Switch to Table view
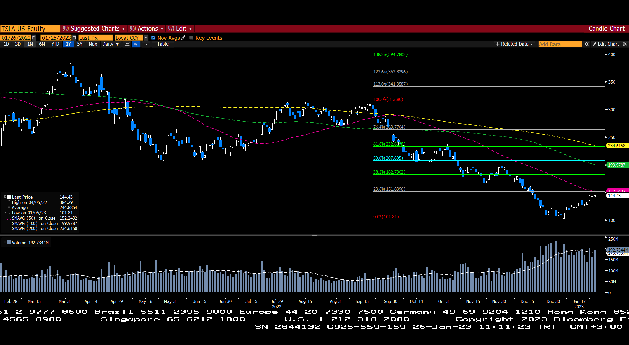629x345 pixels. click(x=163, y=44)
